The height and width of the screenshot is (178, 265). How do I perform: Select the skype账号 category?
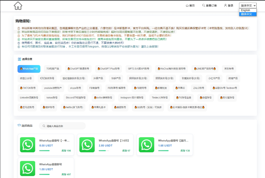75,88
